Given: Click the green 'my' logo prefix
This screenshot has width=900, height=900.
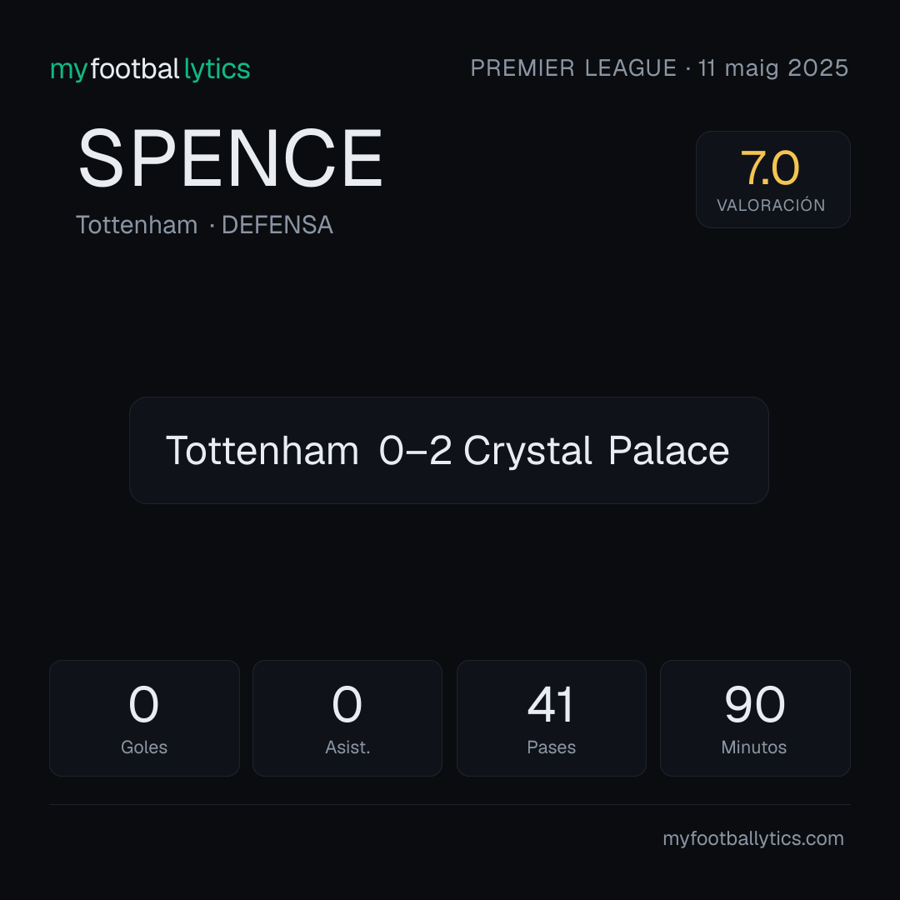Looking at the screenshot, I should tap(69, 72).
